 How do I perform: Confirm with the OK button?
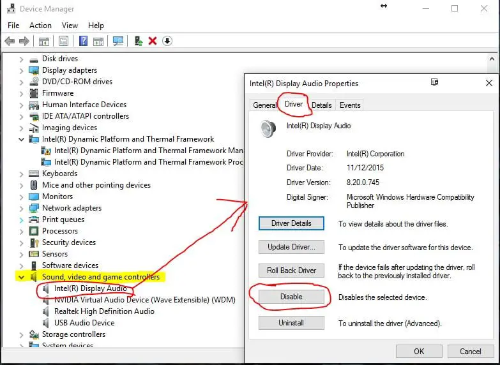(x=419, y=352)
